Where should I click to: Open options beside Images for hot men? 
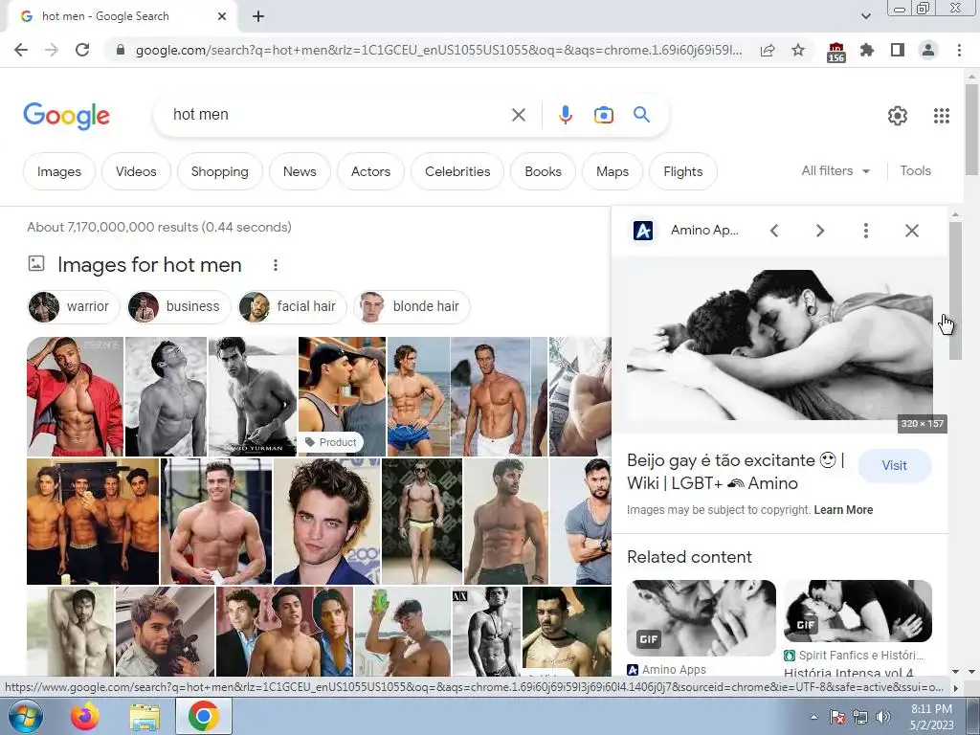tap(275, 265)
